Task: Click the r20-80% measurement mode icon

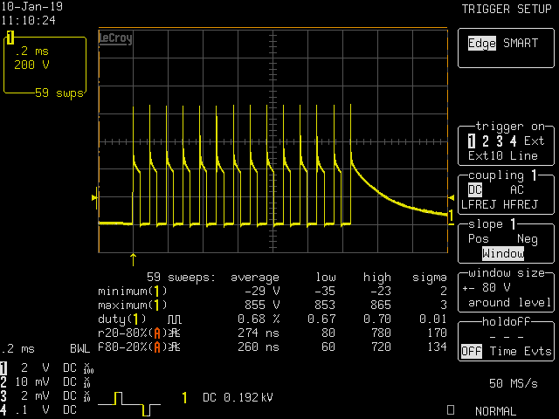Action: [175, 333]
